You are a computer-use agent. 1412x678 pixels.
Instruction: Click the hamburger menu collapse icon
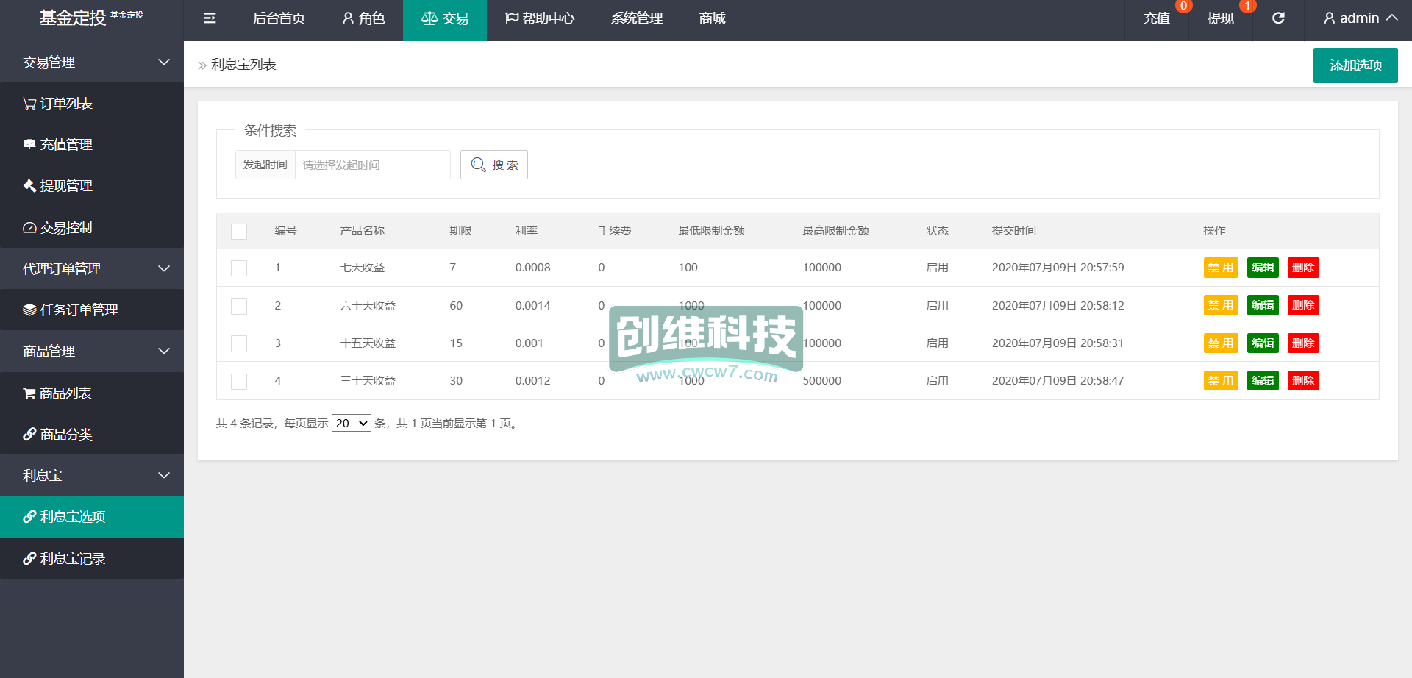click(210, 18)
